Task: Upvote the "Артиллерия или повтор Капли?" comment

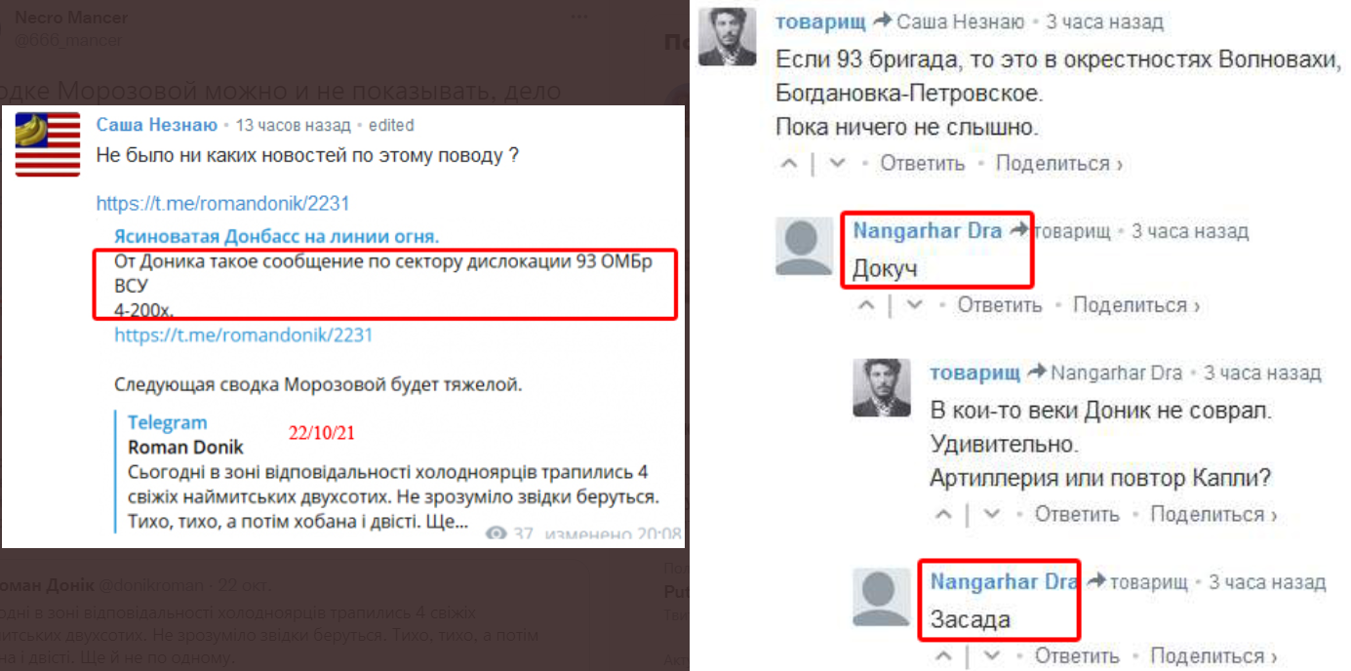Action: 943,514
